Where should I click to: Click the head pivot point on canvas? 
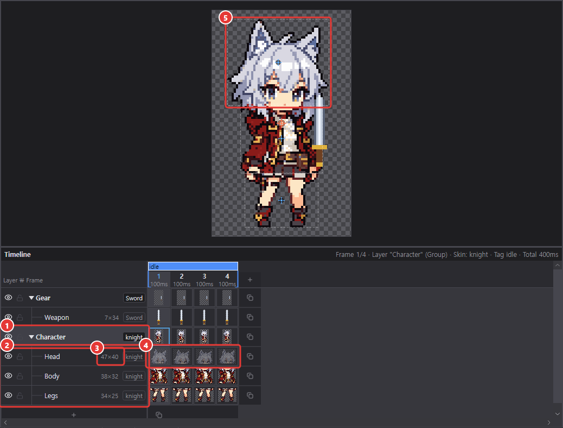pyautogui.click(x=278, y=62)
